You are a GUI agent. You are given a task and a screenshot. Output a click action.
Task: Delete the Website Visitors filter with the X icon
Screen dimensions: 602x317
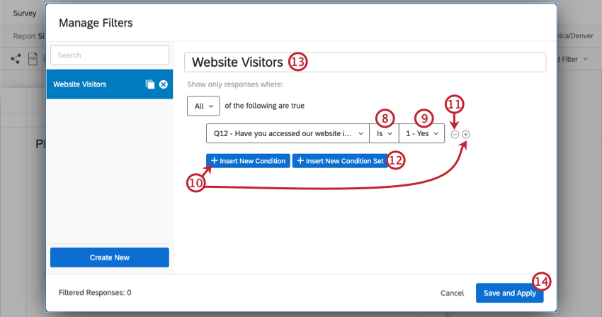164,84
